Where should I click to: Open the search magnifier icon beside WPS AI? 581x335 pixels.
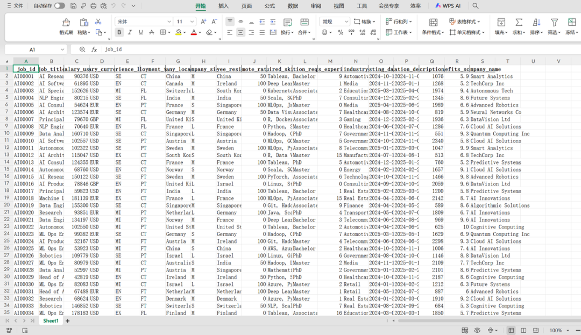point(475,6)
